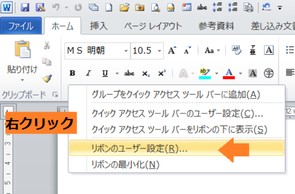Select the Format Painter brush icon
The height and width of the screenshot is (194, 295).
(47, 78)
